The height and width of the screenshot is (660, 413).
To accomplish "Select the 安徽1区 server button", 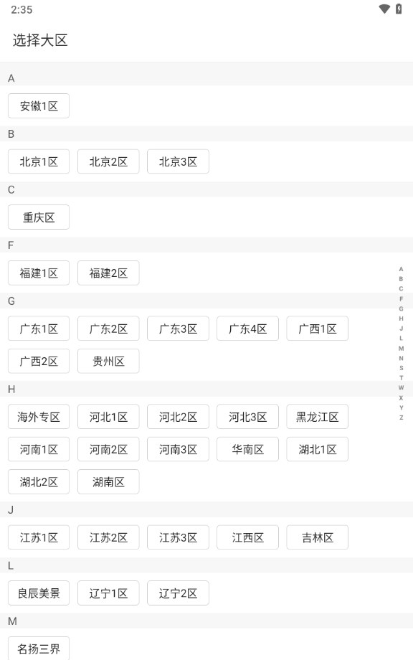I will (39, 105).
